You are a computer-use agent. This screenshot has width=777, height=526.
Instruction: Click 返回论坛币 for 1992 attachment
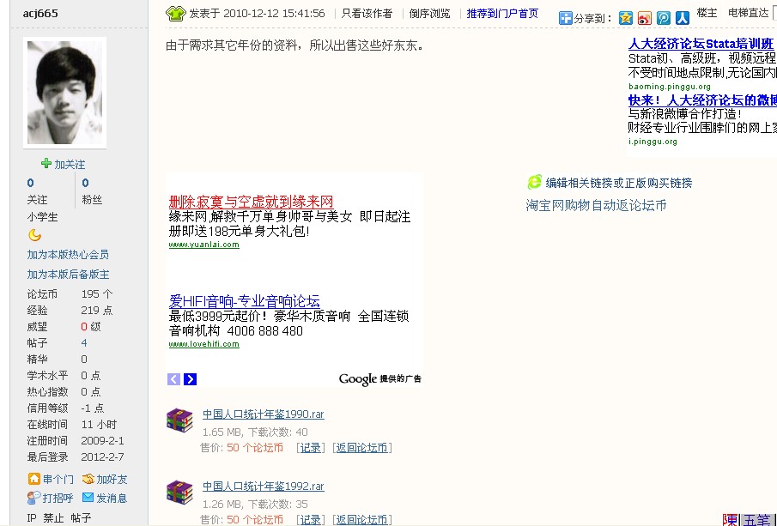361,519
